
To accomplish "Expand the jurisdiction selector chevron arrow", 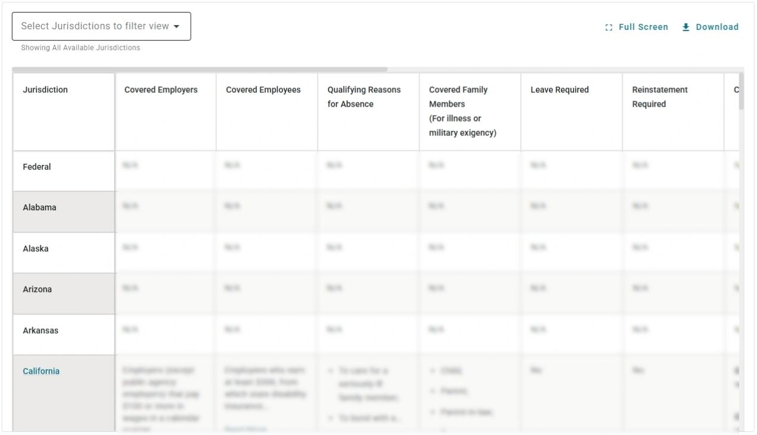I will pyautogui.click(x=176, y=26).
